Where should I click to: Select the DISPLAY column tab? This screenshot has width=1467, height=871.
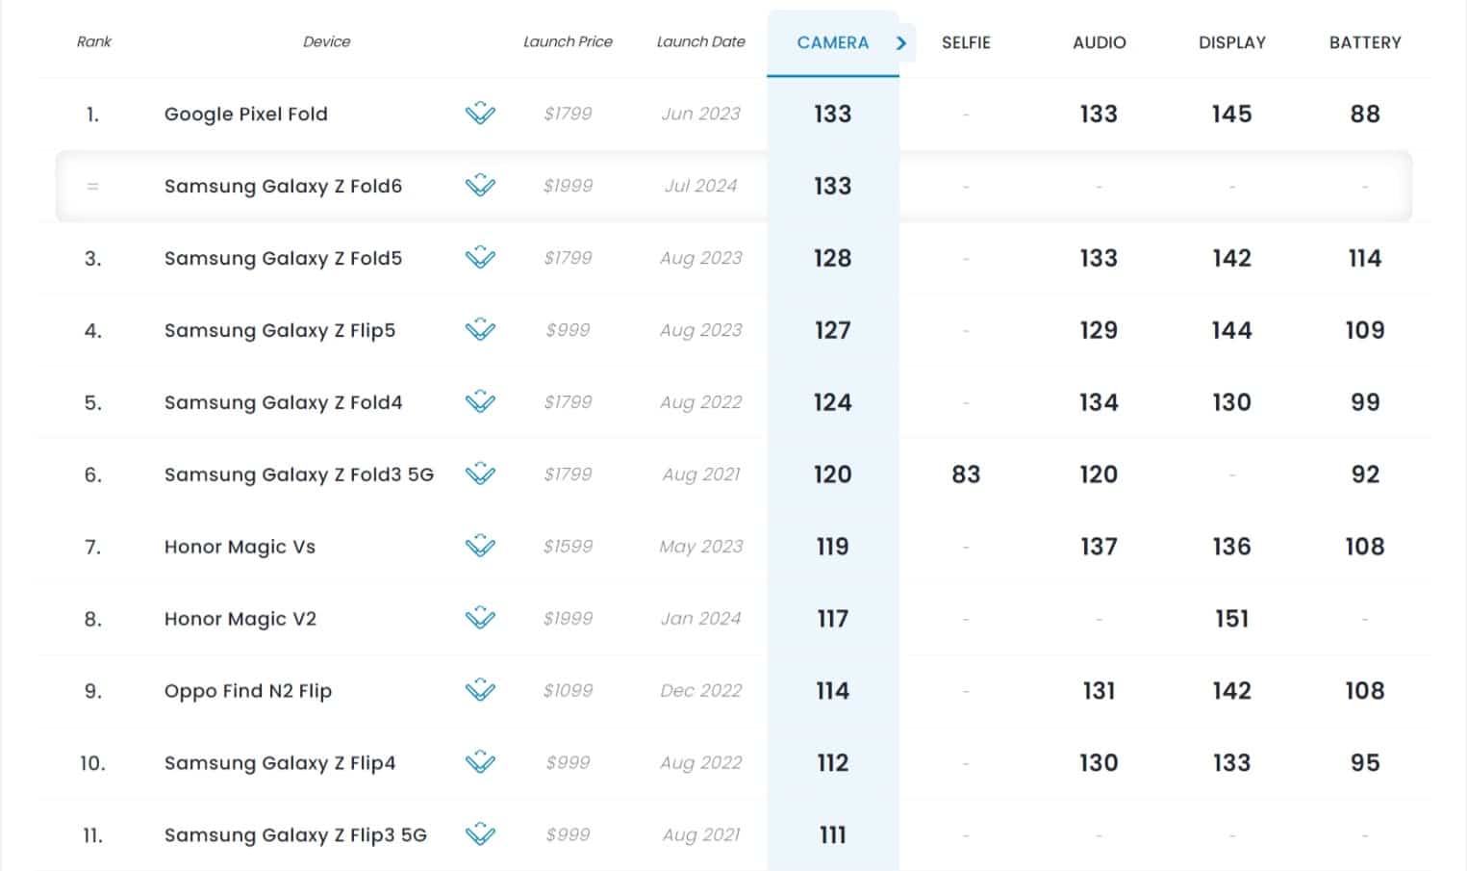1231,42
